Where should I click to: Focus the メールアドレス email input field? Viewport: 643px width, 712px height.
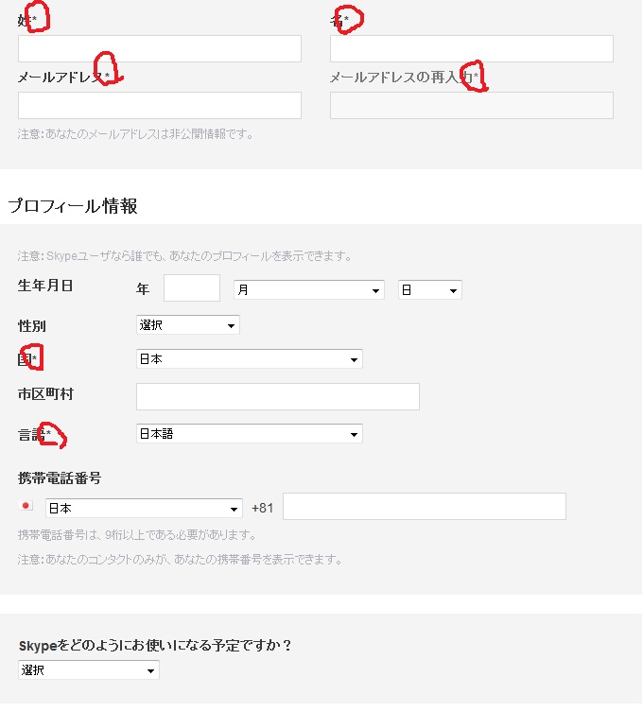tap(160, 105)
